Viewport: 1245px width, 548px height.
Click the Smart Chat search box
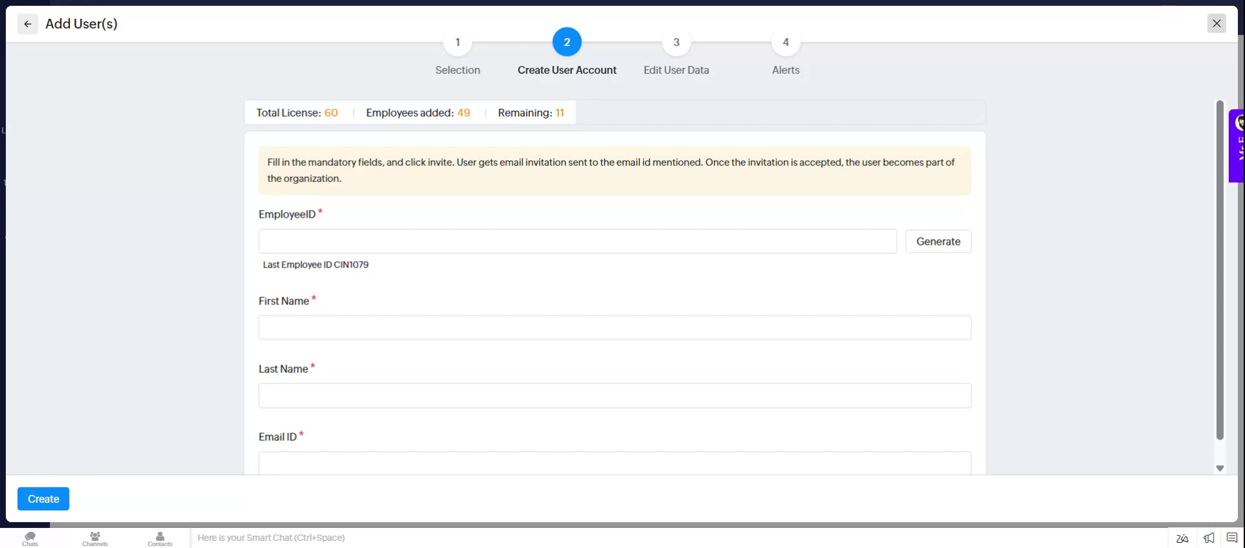(x=678, y=538)
